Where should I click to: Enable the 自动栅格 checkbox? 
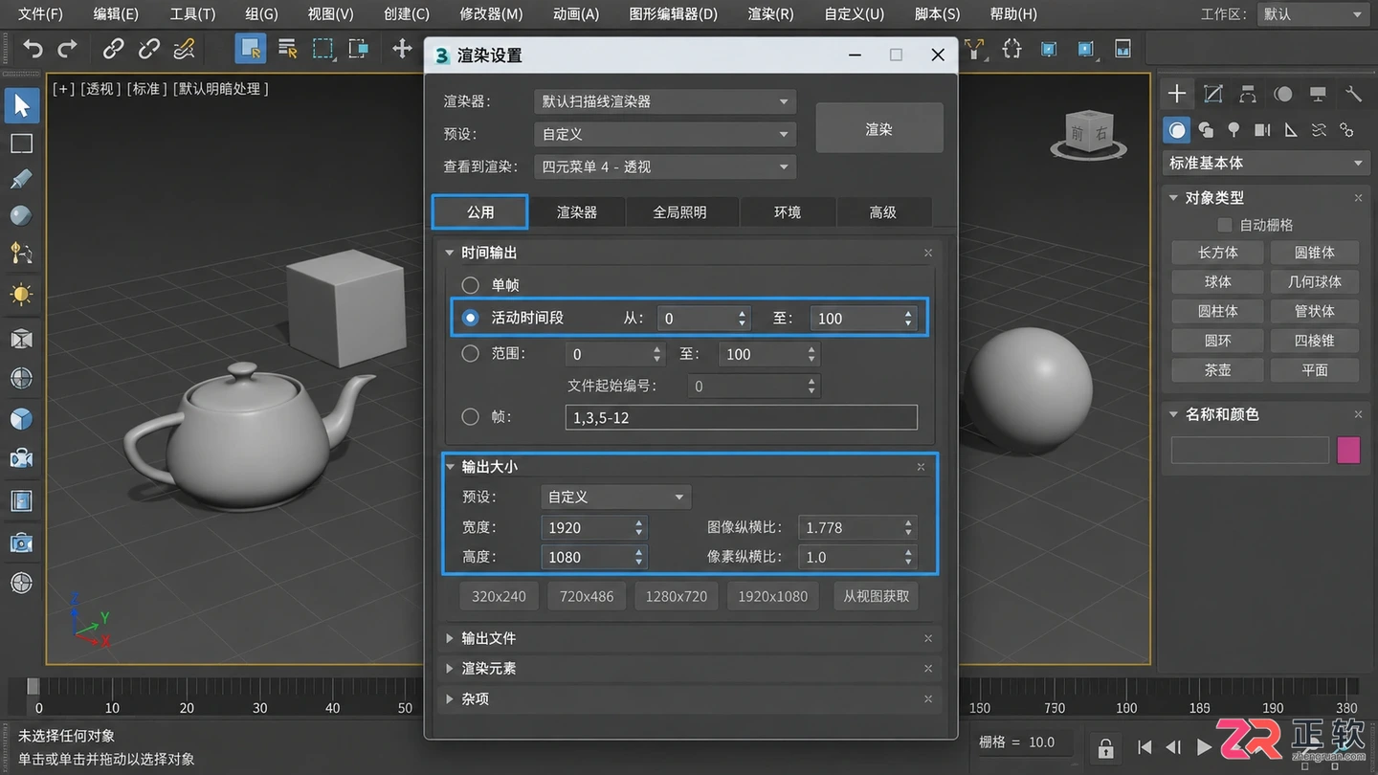click(x=1224, y=225)
